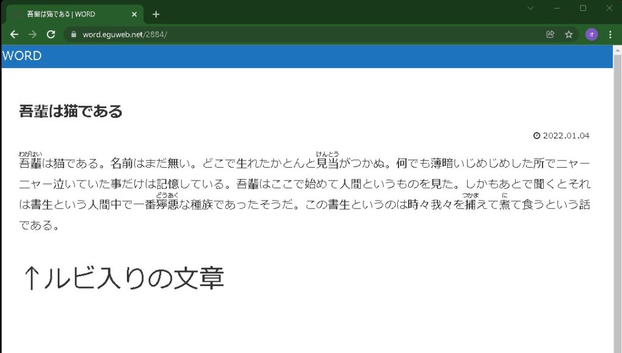
Task: Share this page from address bar
Action: point(550,35)
